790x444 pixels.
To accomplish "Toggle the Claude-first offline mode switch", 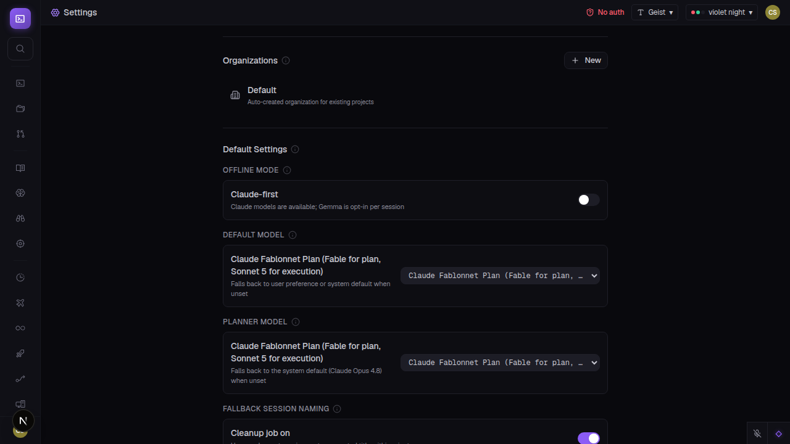I will (589, 200).
